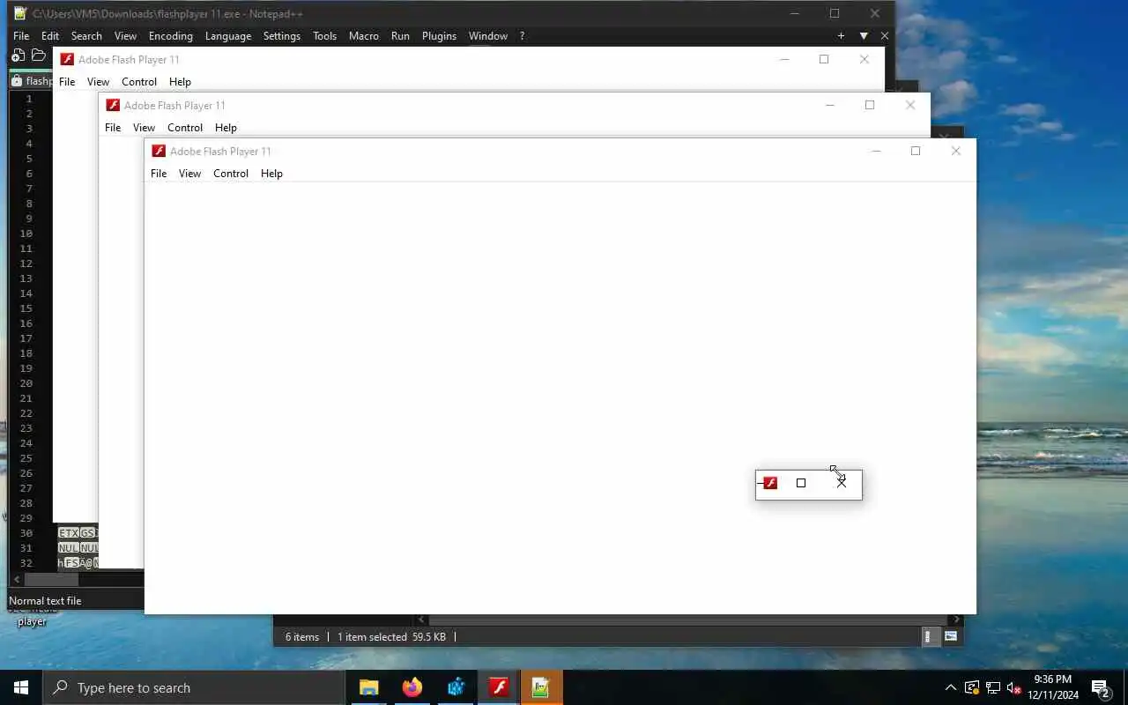The width and height of the screenshot is (1128, 705).
Task: Open Notepad++ Search menu
Action: point(86,36)
